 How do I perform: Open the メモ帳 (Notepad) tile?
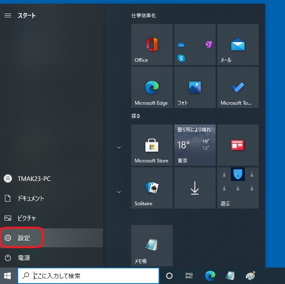152,246
